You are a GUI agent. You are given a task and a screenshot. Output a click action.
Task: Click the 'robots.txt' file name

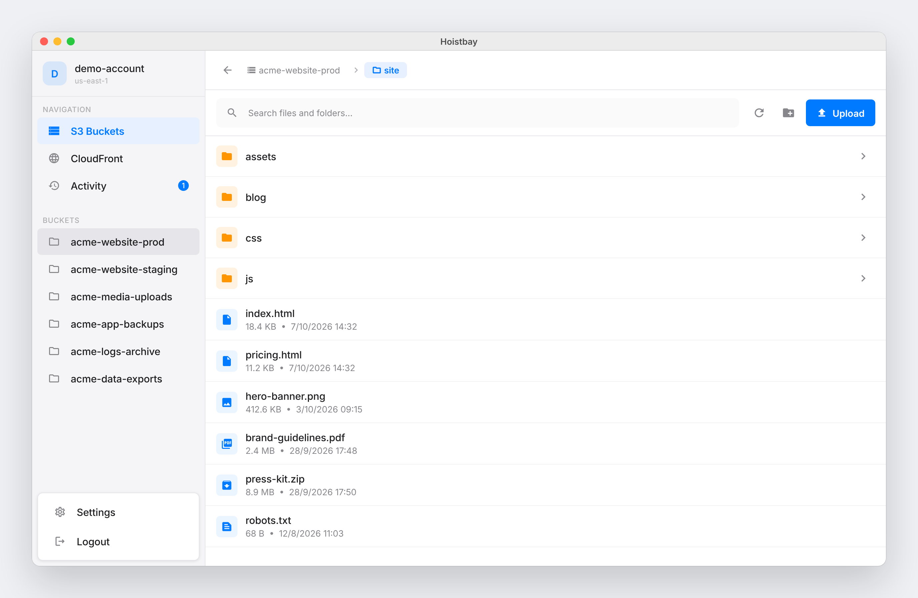(268, 521)
